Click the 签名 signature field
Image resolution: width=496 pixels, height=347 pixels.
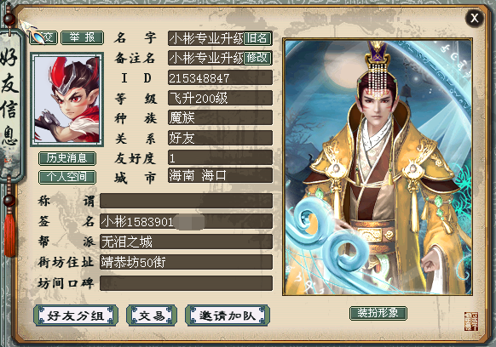(x=186, y=221)
